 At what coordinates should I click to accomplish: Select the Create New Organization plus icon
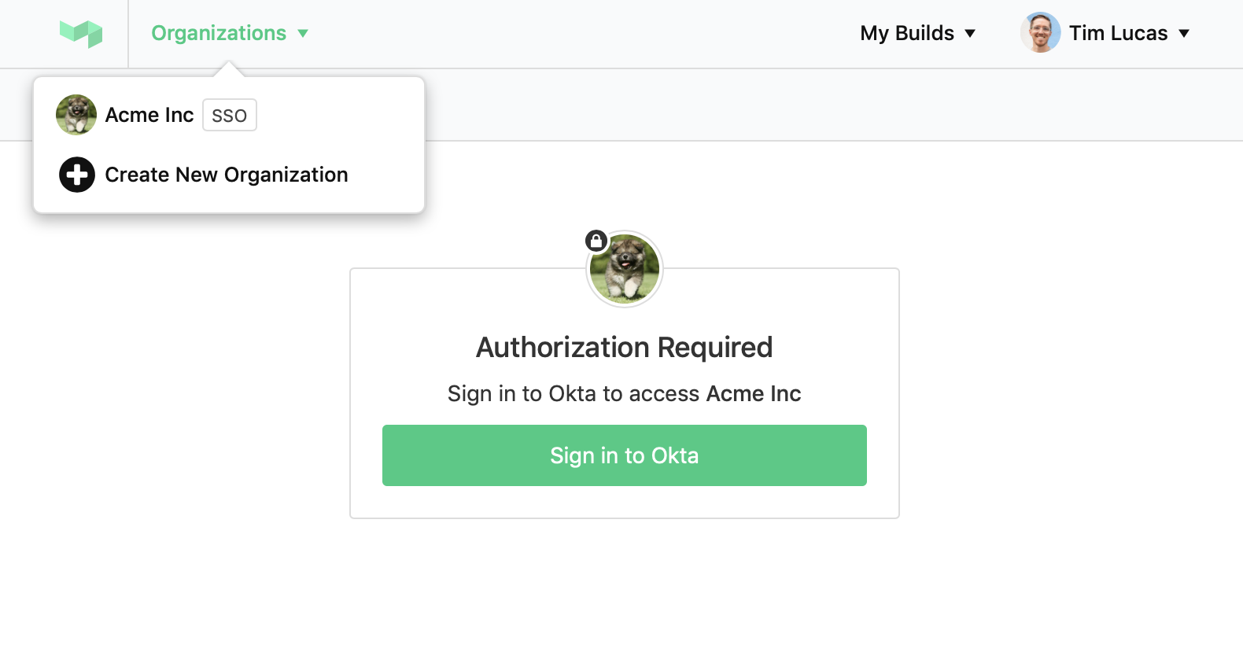point(76,175)
